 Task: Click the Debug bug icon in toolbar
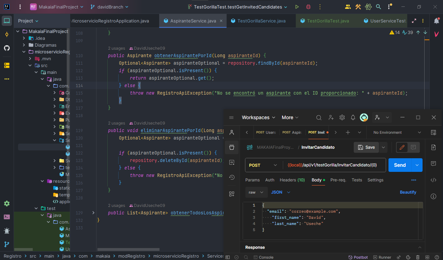point(308,7)
